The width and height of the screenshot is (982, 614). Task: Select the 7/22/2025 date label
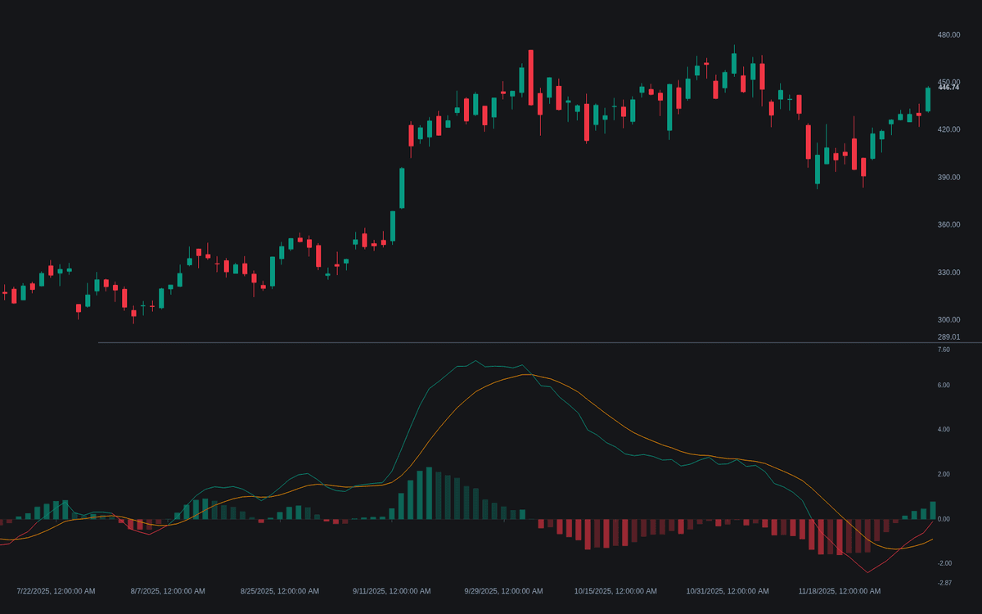tap(56, 591)
